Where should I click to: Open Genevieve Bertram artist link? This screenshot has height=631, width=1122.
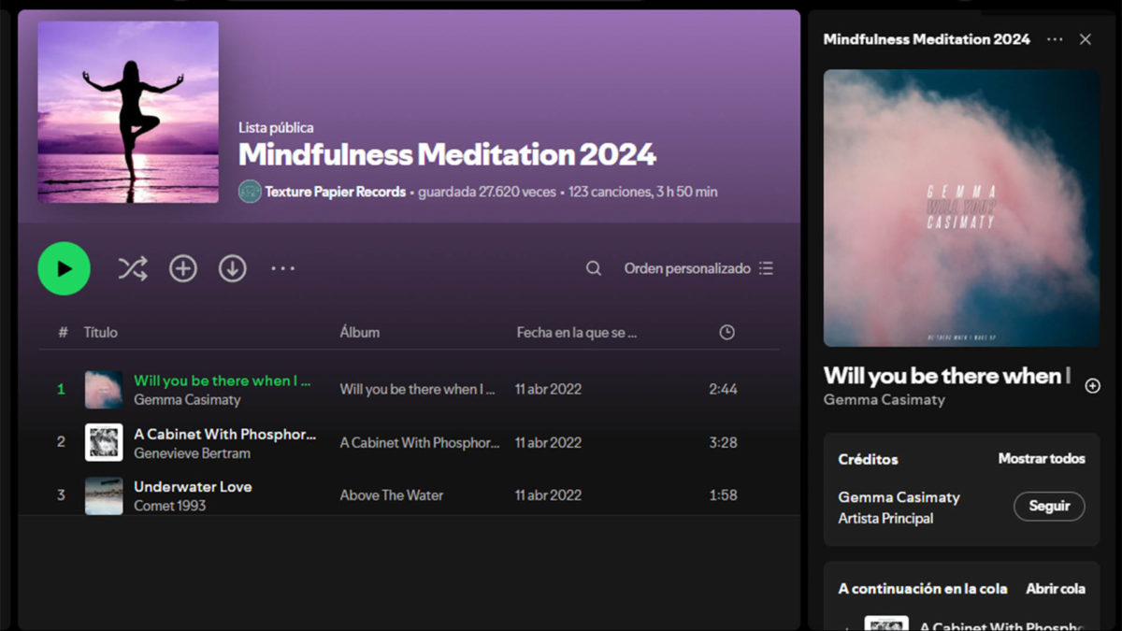(192, 453)
